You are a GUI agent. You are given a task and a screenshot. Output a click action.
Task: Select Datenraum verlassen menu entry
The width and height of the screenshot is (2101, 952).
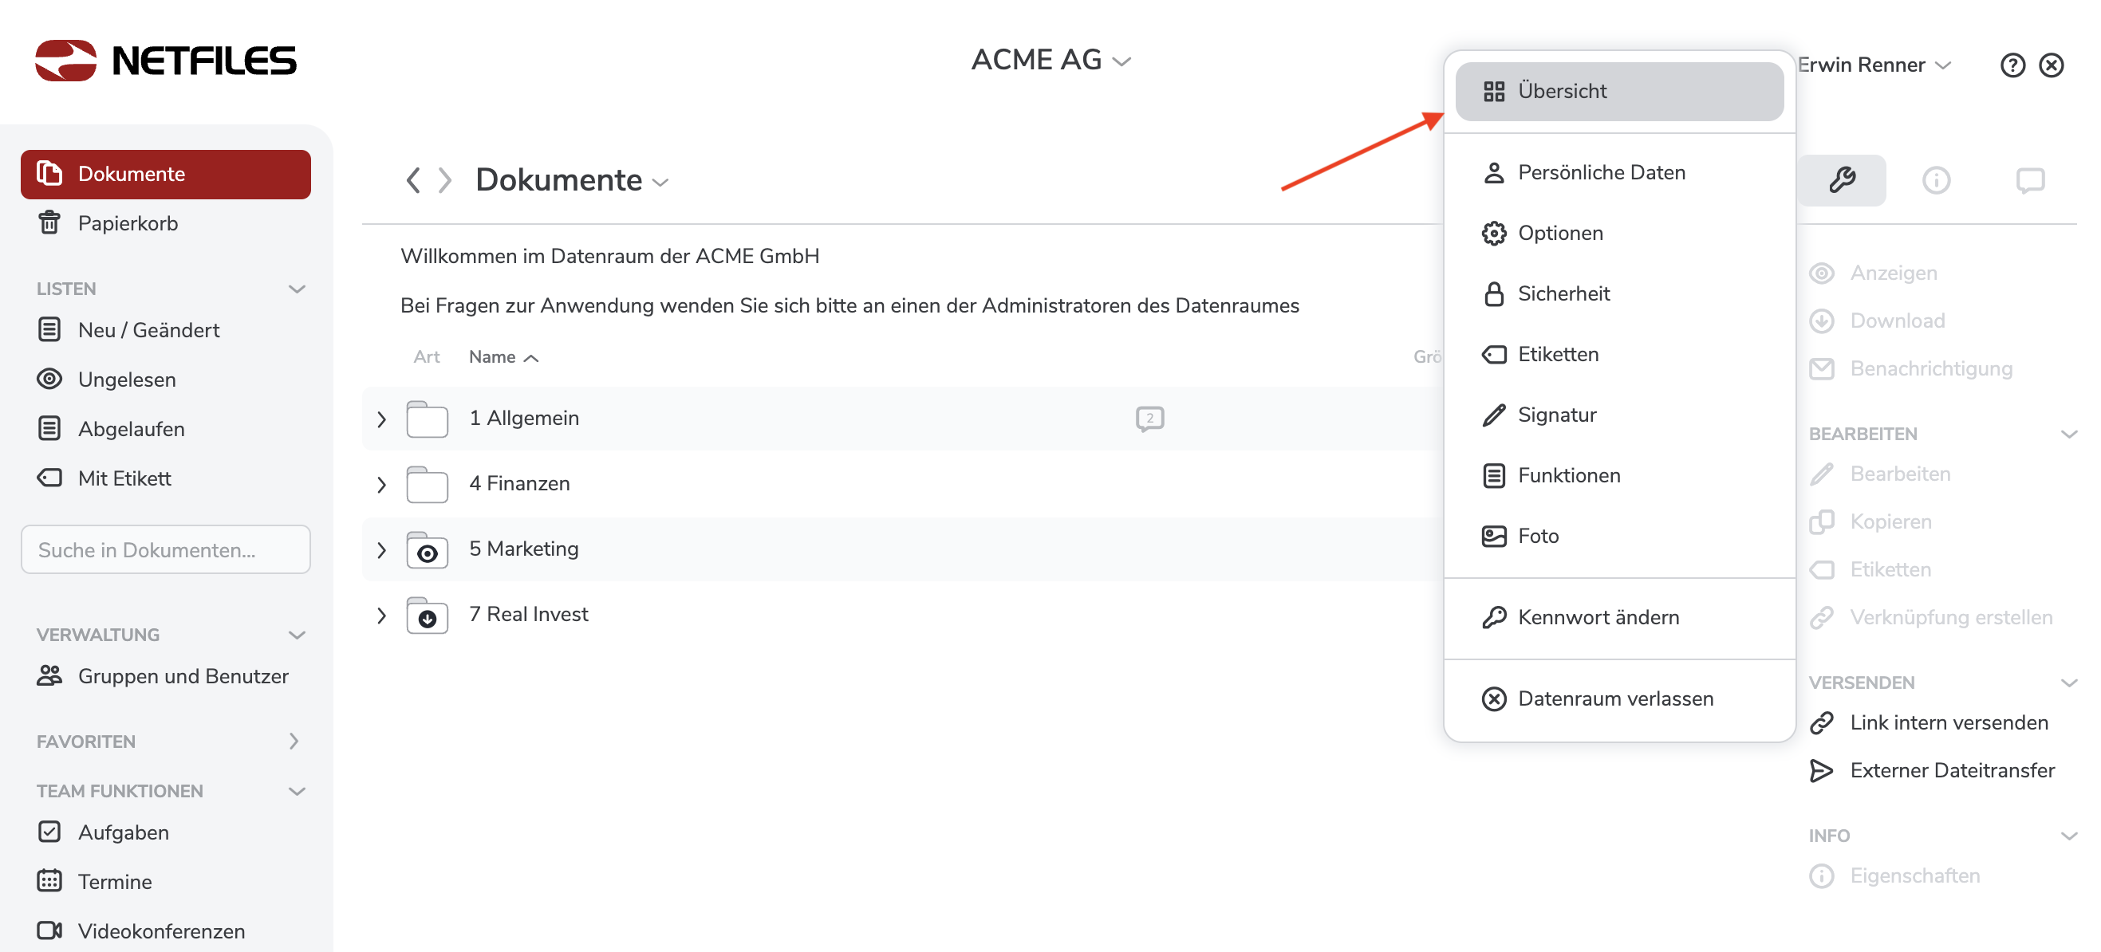point(1614,699)
